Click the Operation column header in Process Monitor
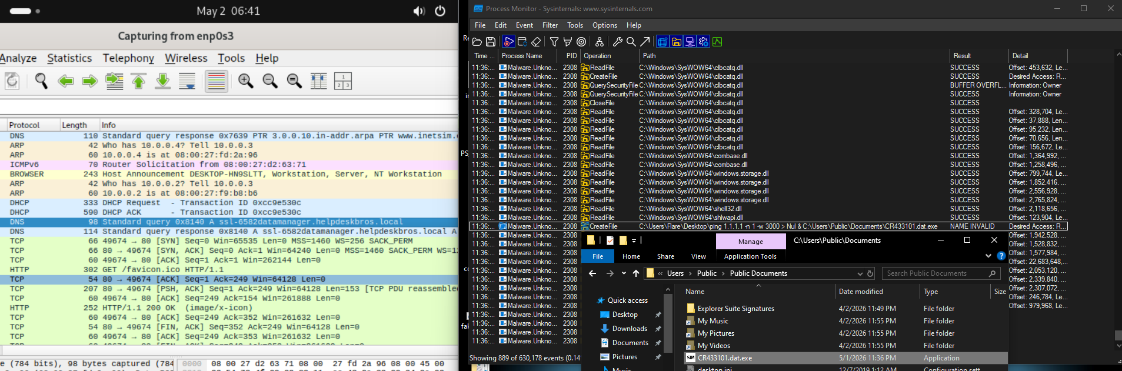1122x371 pixels. pyautogui.click(x=609, y=56)
